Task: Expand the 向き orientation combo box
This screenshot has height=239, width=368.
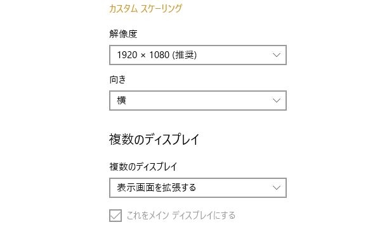Action: 198,101
